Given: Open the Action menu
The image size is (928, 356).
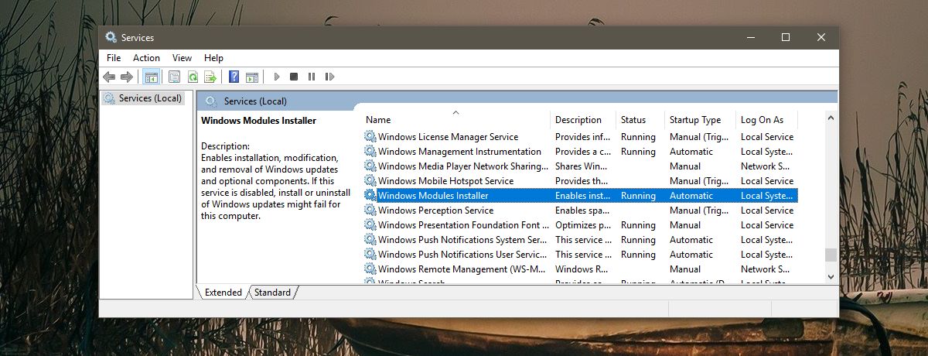Looking at the screenshot, I should tap(146, 58).
